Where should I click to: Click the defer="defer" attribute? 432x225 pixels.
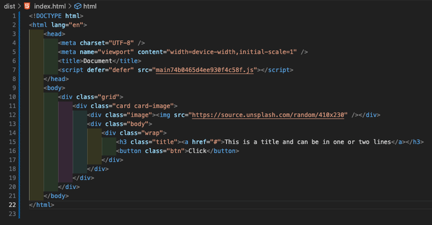click(x=110, y=70)
